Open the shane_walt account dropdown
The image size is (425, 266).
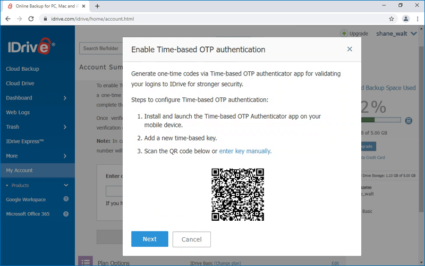pos(414,34)
